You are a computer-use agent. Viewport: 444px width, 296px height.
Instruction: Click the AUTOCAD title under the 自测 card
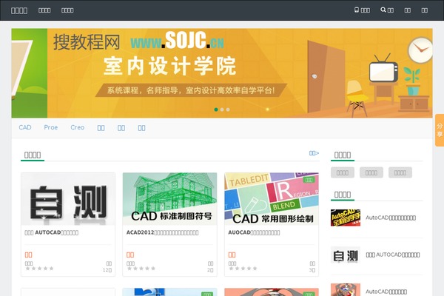(x=52, y=232)
